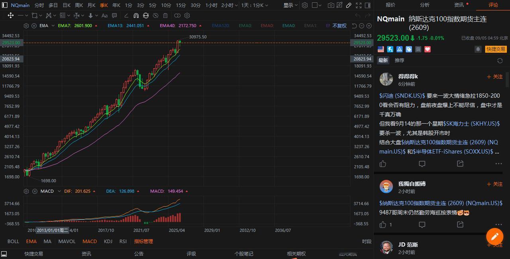Like the post by 我獨自搬磚
Screen dimensions: 510x259
click(383, 224)
